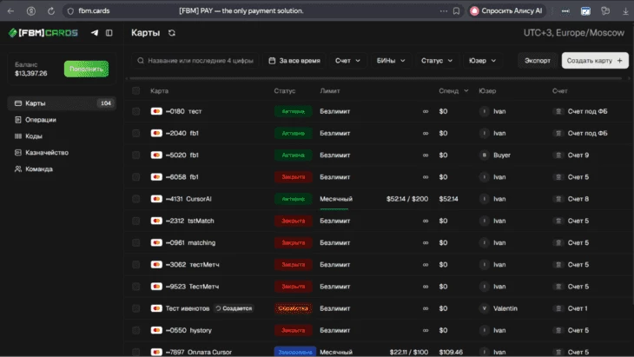The image size is (634, 357).
Task: Focus the card name search field
Action: point(195,61)
